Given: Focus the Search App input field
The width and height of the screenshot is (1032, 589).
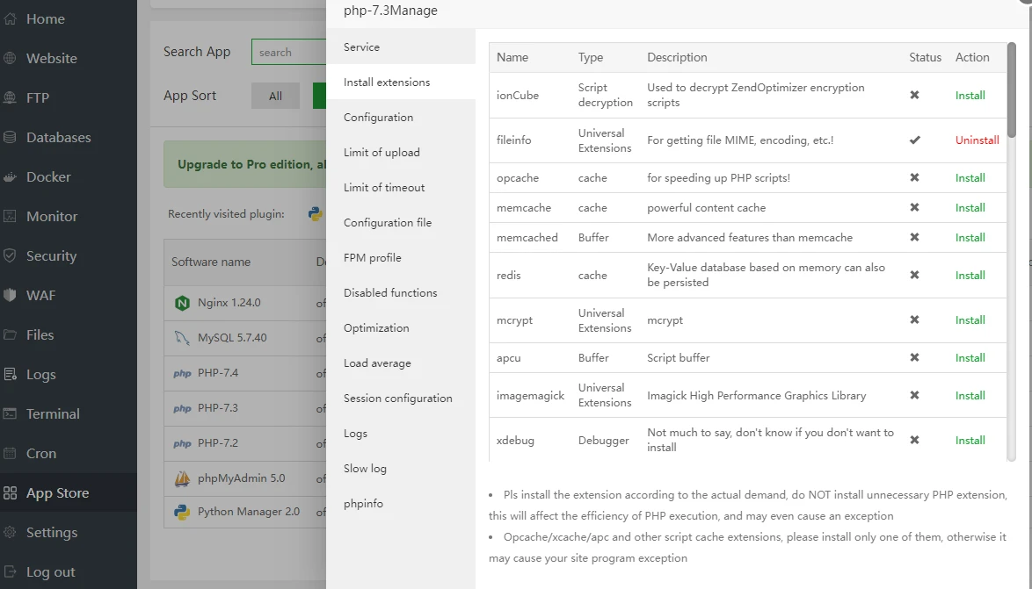Looking at the screenshot, I should pos(288,53).
